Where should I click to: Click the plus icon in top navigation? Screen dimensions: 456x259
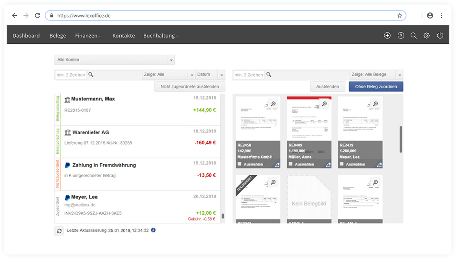[x=387, y=36]
